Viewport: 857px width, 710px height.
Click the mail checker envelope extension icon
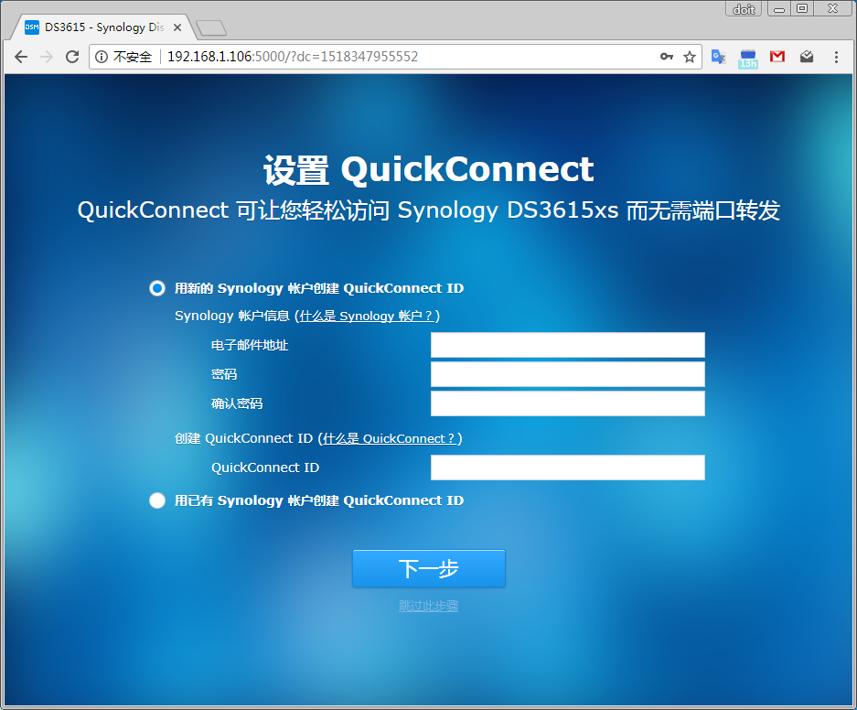[x=807, y=57]
